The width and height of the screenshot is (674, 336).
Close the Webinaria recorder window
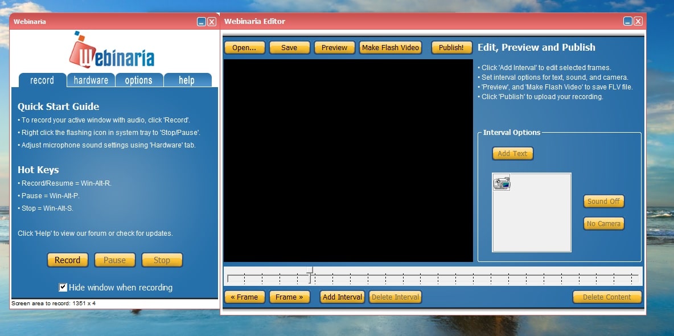[212, 22]
